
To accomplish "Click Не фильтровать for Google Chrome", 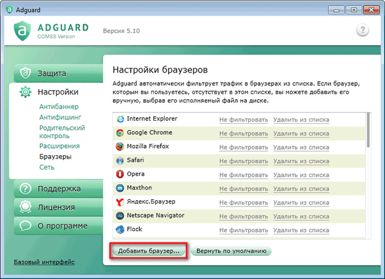I will 243,134.
